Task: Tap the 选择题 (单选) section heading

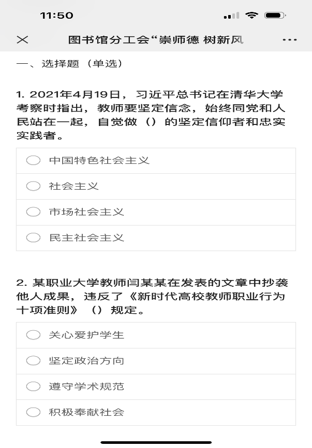Action: (x=69, y=64)
